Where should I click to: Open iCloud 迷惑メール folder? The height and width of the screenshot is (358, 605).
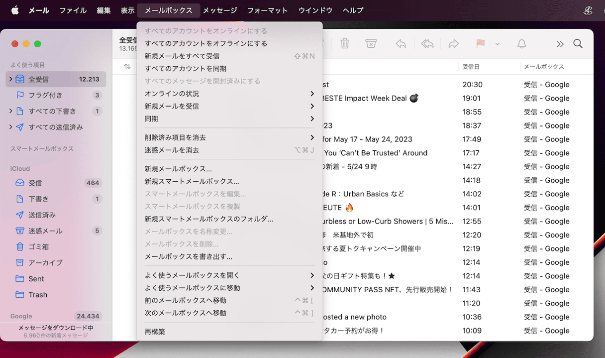pos(56,231)
